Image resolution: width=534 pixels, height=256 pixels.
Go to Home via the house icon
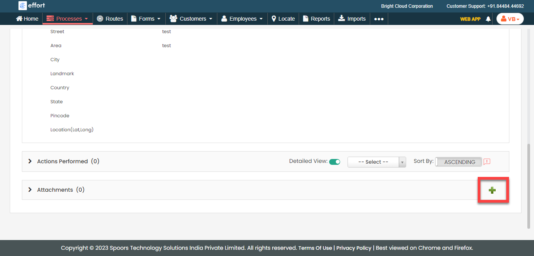point(19,19)
